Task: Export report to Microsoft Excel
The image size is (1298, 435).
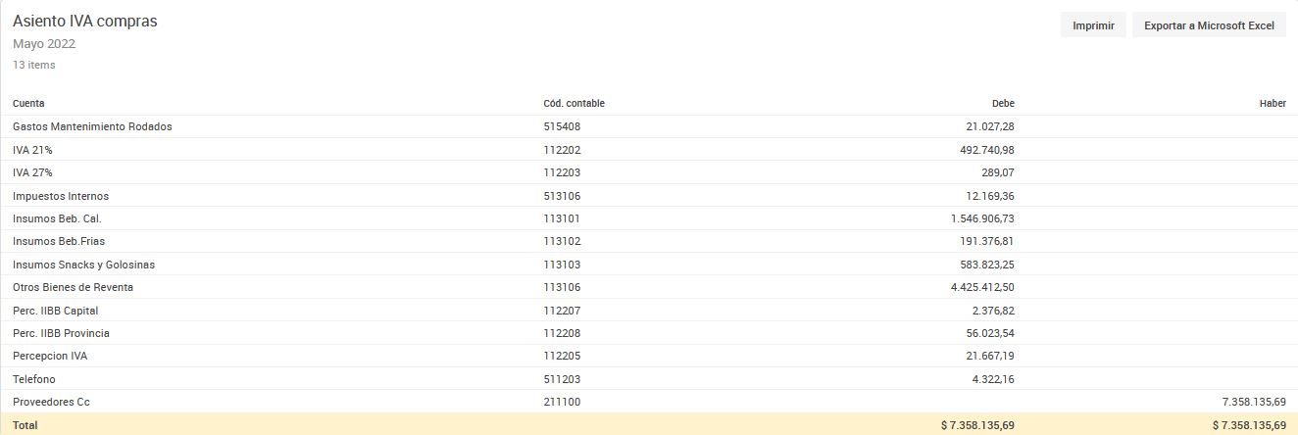Action: point(1209,25)
